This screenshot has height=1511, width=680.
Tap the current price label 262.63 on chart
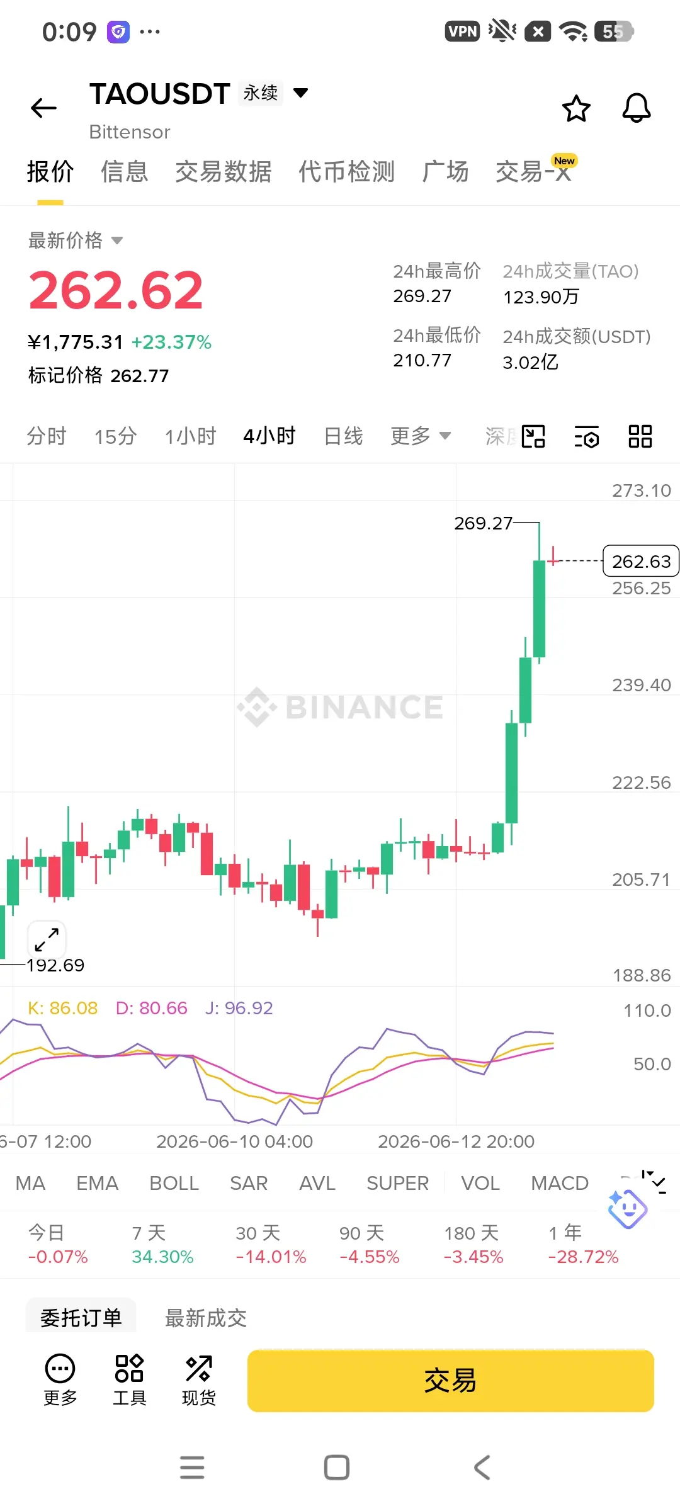(641, 561)
